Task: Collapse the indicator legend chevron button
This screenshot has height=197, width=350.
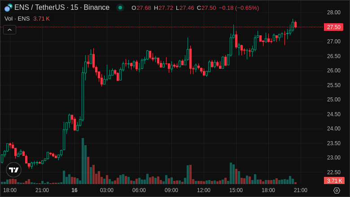Action: [9, 30]
